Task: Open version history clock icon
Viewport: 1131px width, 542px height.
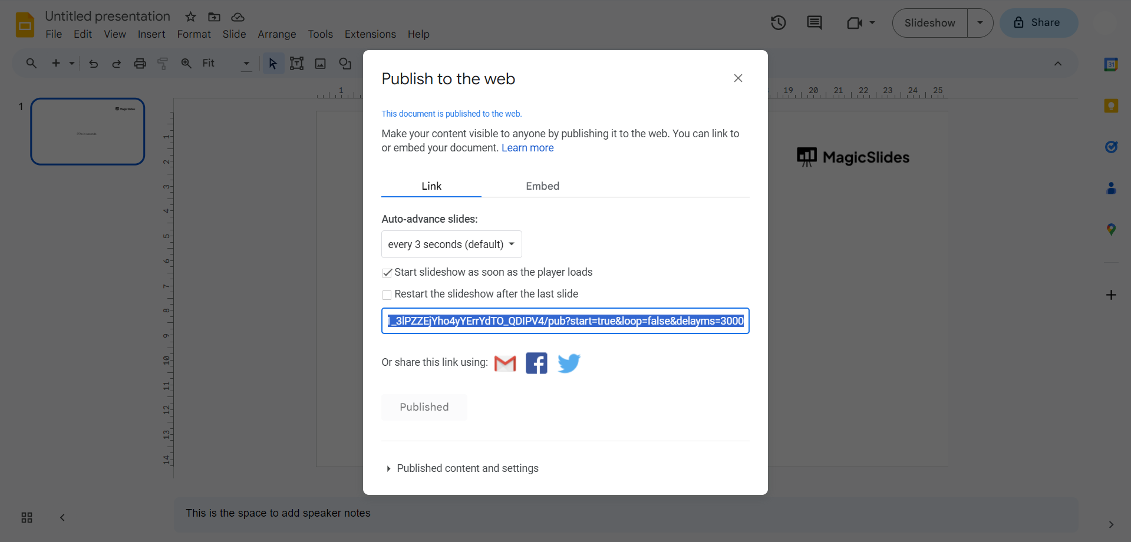Action: tap(779, 23)
